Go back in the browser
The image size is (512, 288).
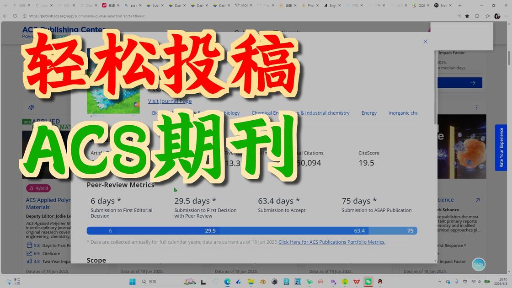pos(5,16)
